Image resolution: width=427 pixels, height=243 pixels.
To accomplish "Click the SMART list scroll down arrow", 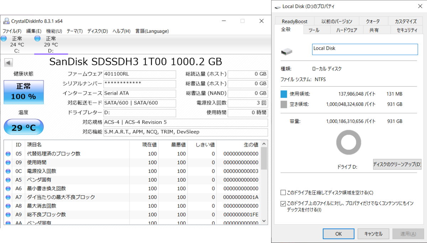I will (x=264, y=221).
